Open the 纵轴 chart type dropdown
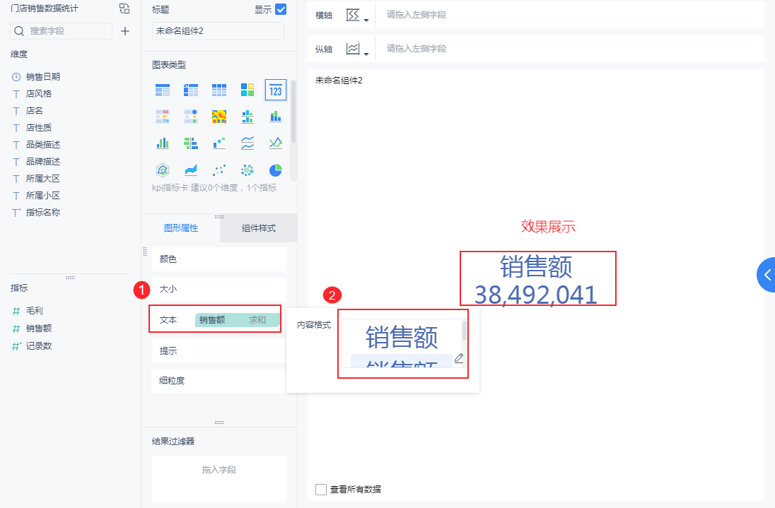775x508 pixels. click(x=357, y=49)
